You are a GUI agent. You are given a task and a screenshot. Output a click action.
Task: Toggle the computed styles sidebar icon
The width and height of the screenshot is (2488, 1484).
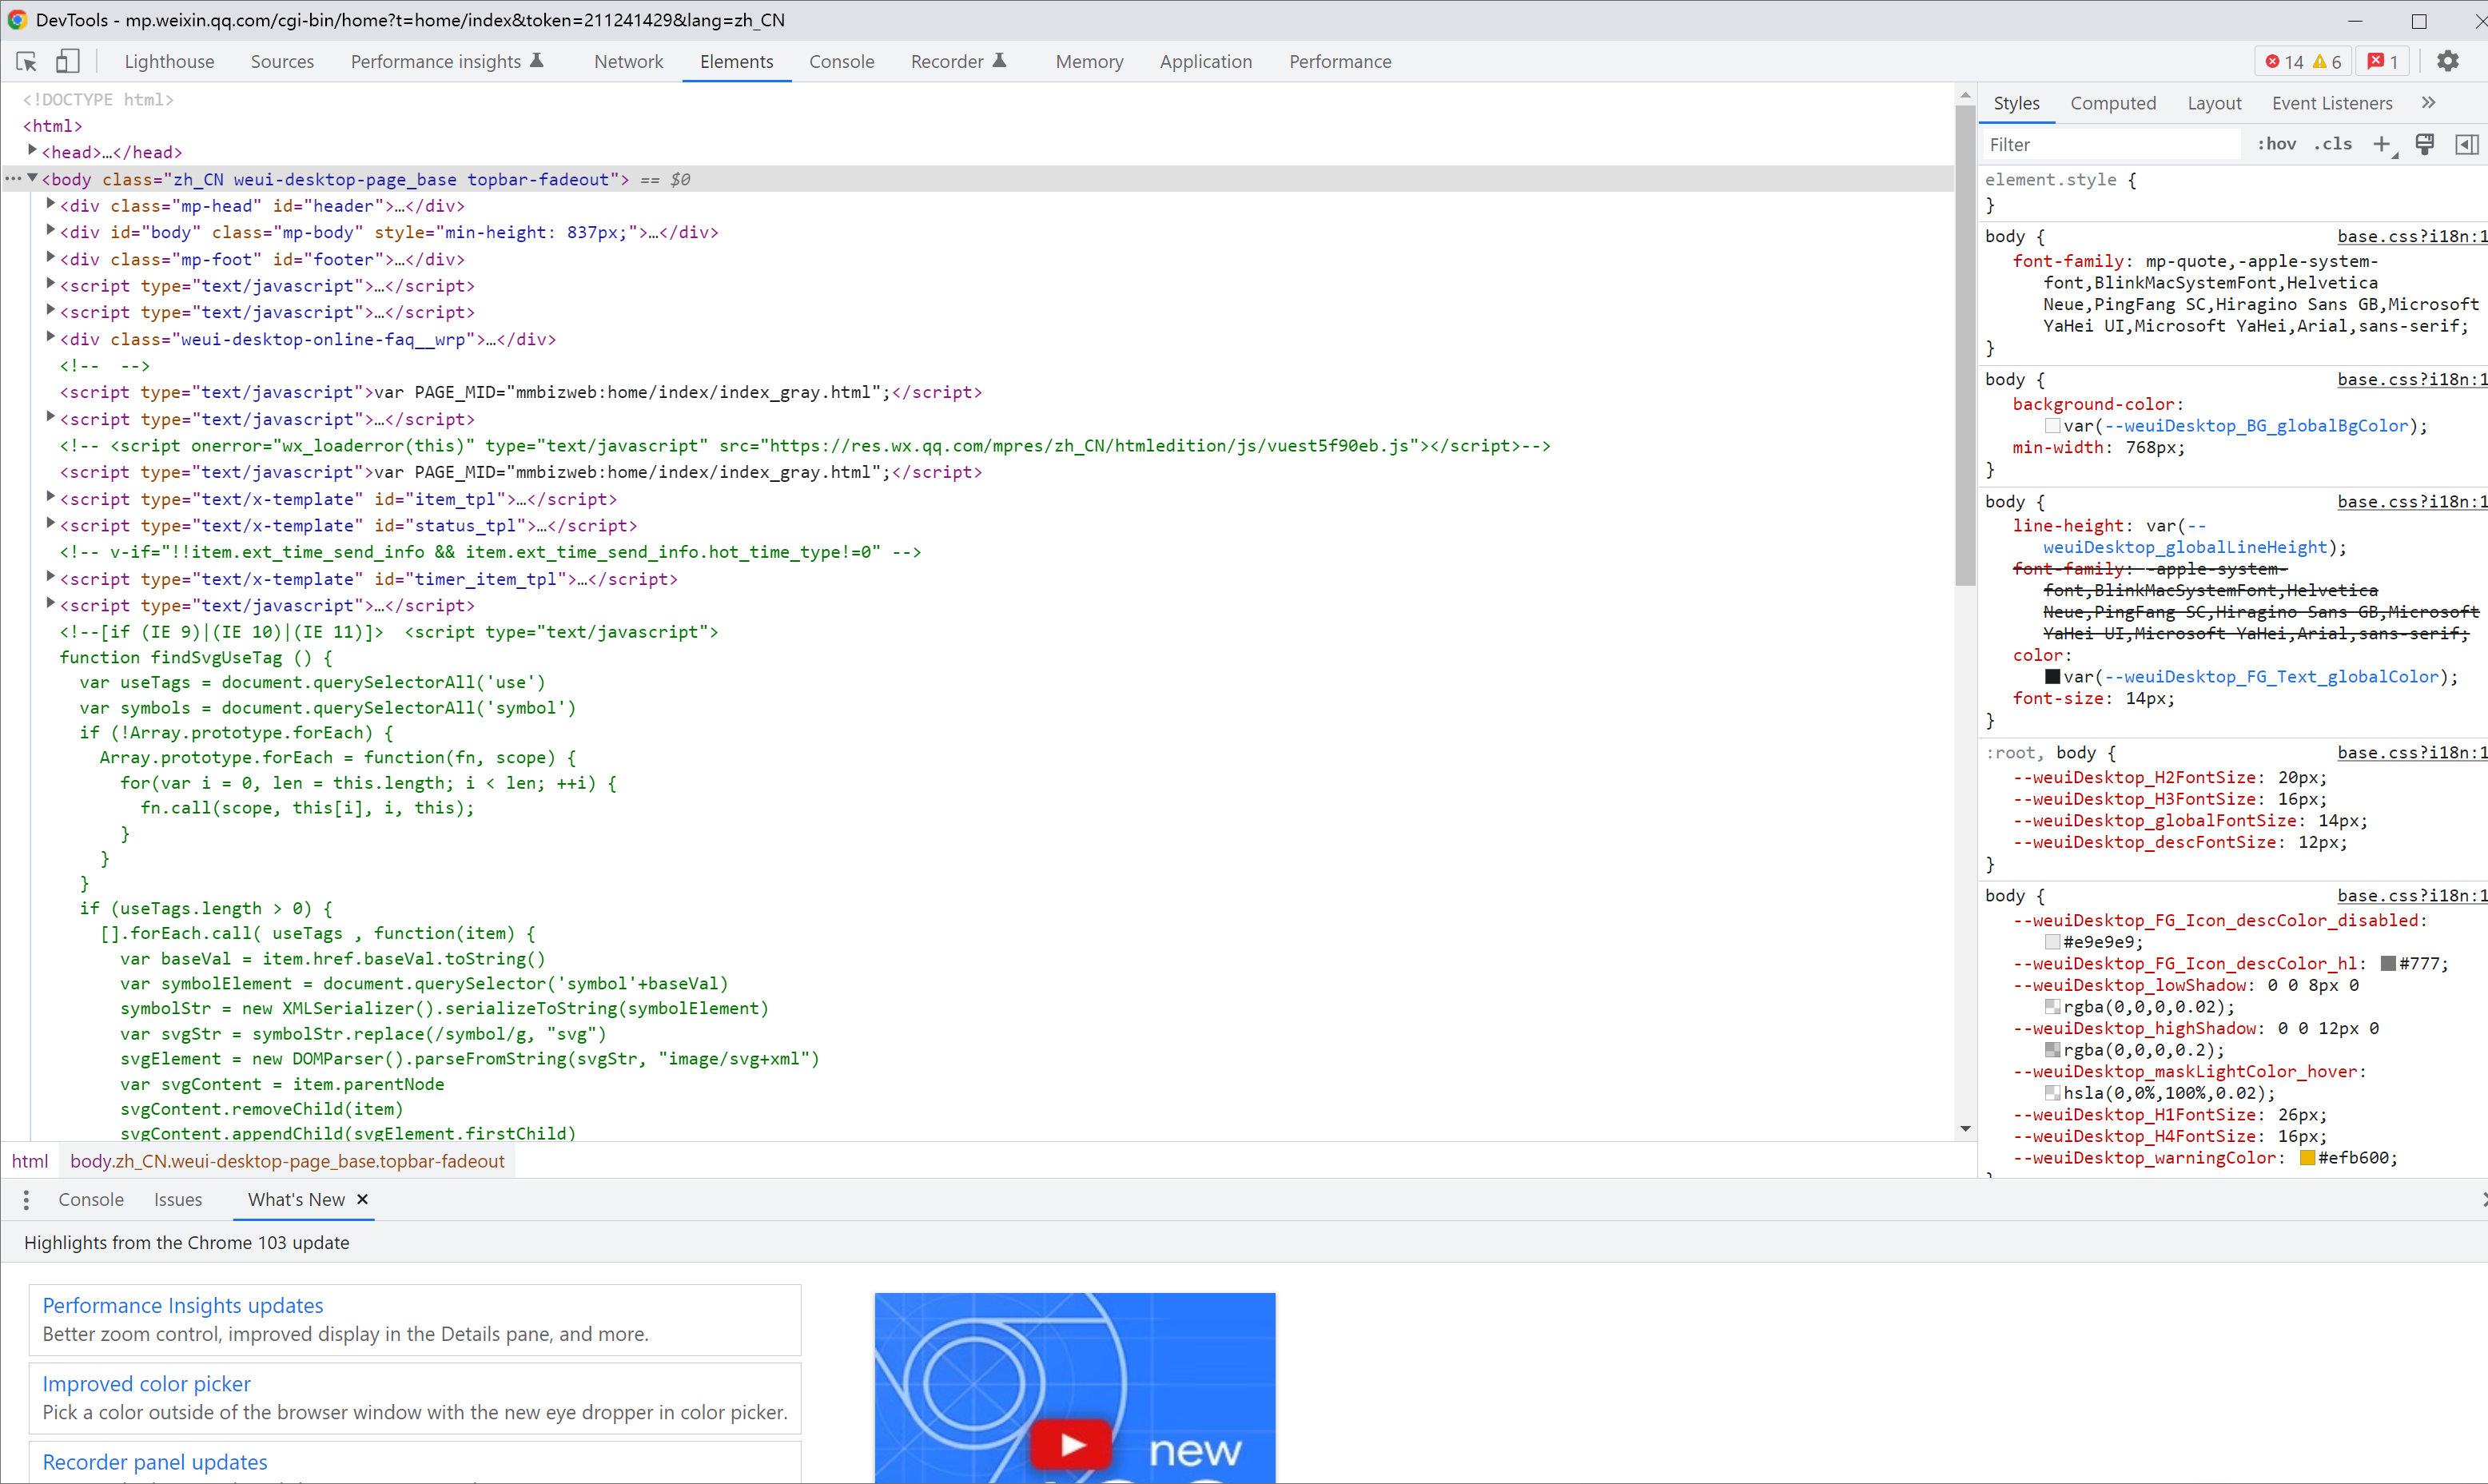[2466, 145]
